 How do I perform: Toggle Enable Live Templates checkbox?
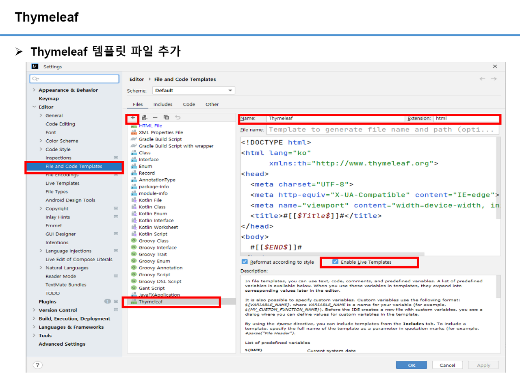coord(335,262)
